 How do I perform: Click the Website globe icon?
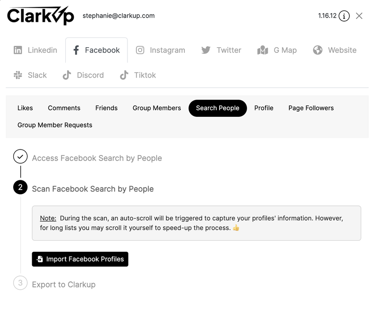(x=318, y=50)
